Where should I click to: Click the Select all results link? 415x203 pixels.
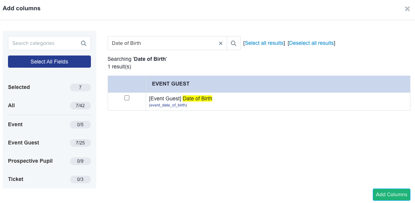pos(264,43)
